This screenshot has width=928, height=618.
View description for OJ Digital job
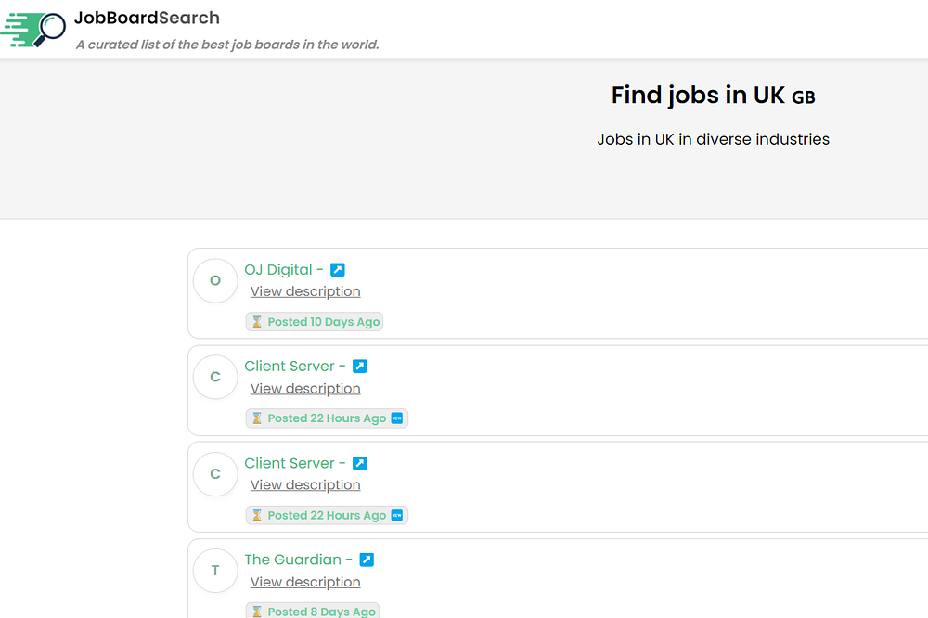(305, 291)
